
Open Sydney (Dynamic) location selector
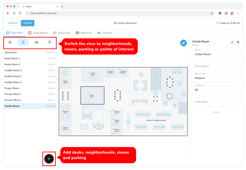click(x=125, y=23)
